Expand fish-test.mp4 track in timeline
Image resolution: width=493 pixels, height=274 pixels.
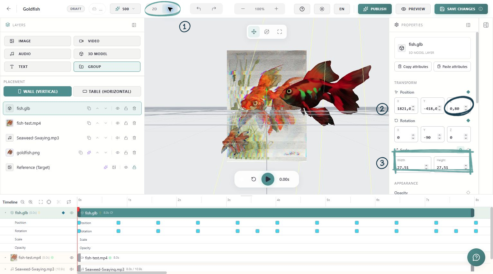5,258
